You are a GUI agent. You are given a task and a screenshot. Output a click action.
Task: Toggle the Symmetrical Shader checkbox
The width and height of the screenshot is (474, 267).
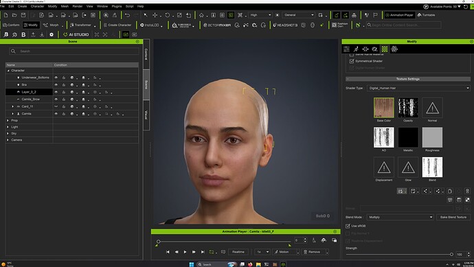pyautogui.click(x=352, y=61)
